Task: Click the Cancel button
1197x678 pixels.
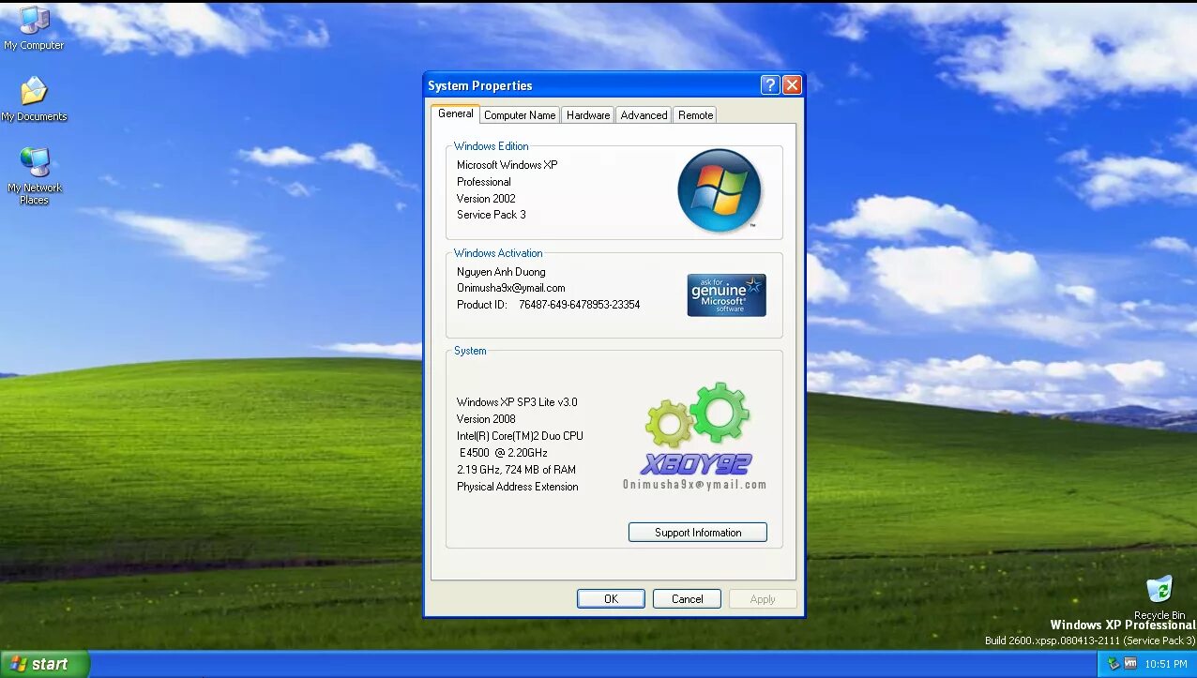Action: coord(687,599)
